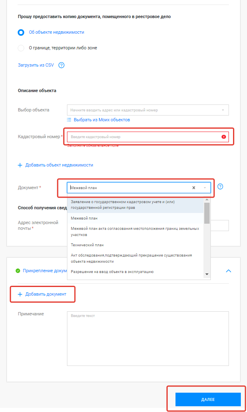Open the help icon next to 'Загрузить из CSV'
247x412 pixels.
[62, 65]
